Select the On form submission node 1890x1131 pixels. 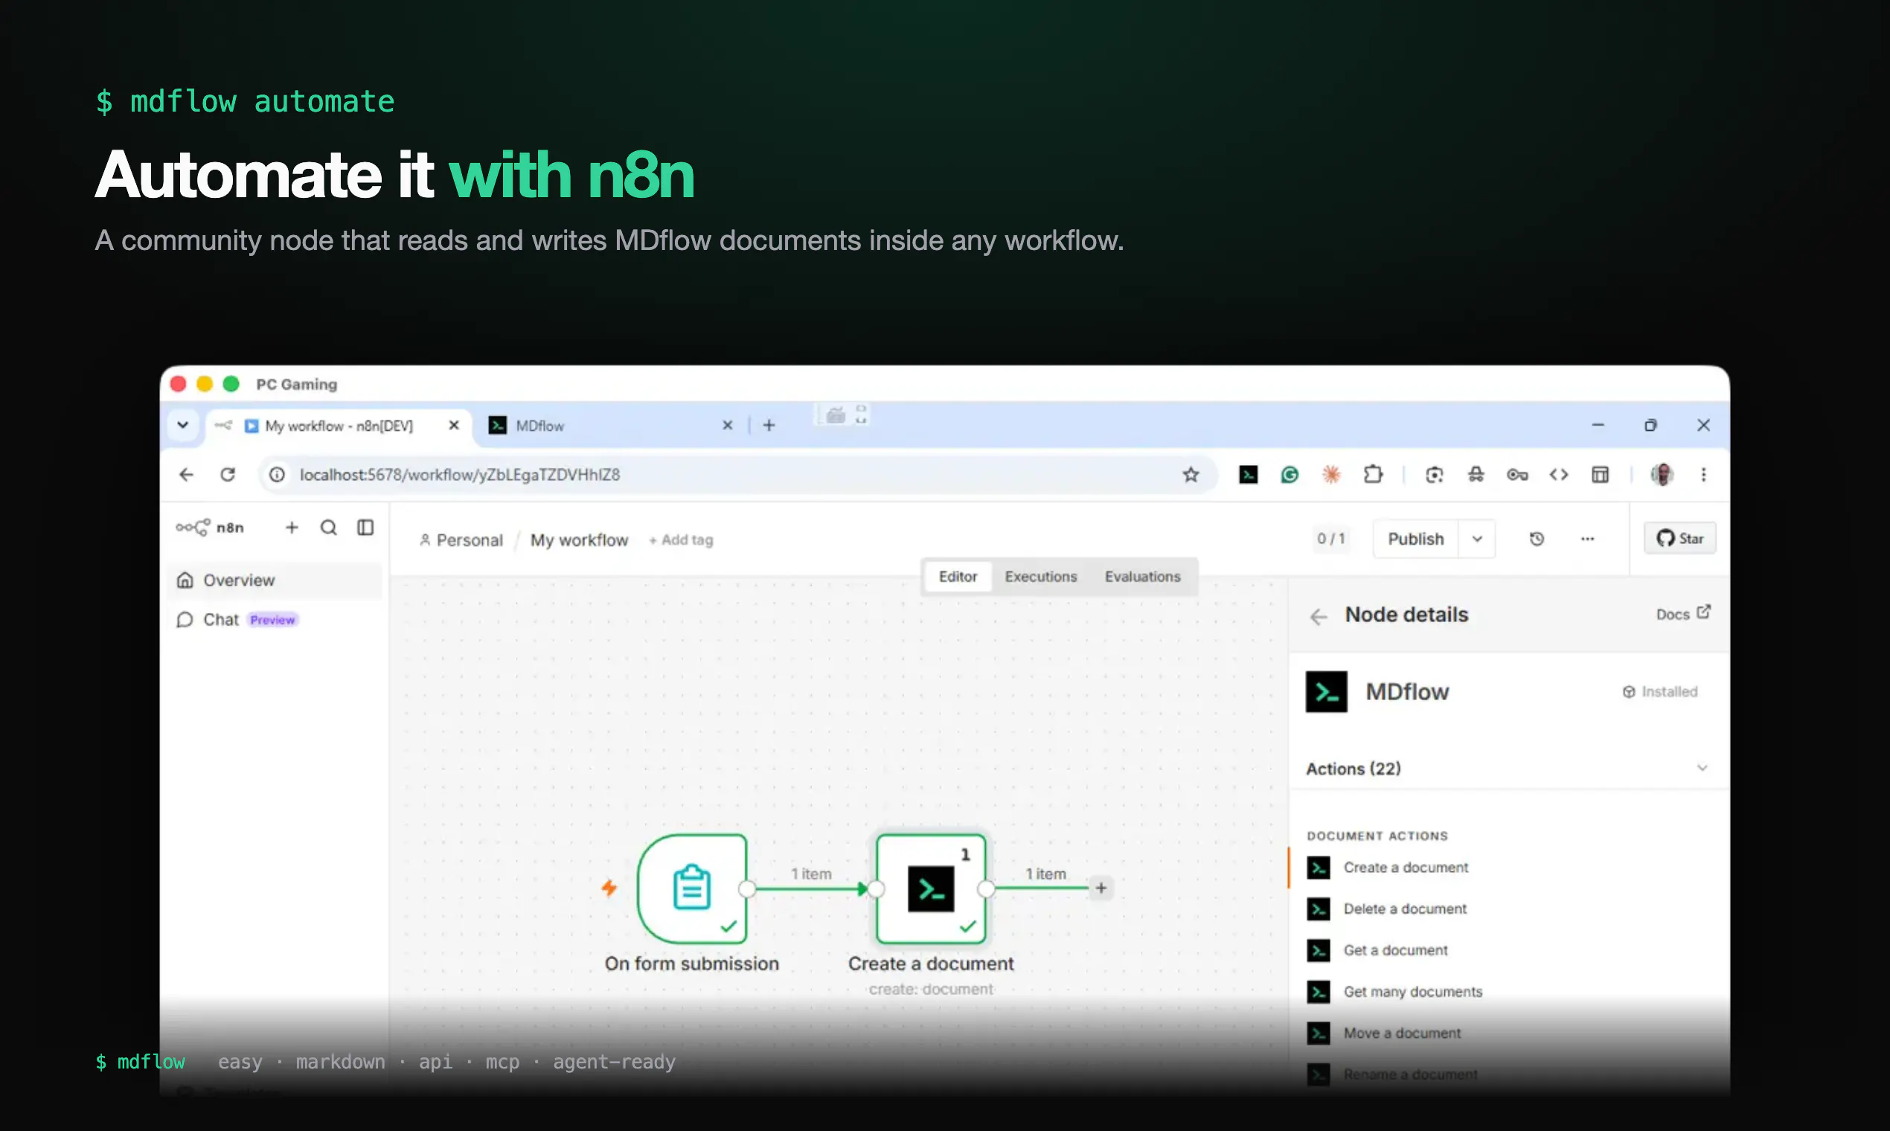point(692,888)
